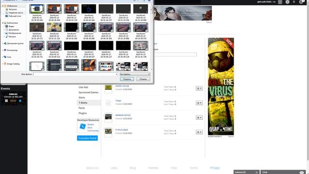Screen dimensions: 309x174
Task: Open the Studio developer link
Action: pyautogui.click(x=91, y=125)
